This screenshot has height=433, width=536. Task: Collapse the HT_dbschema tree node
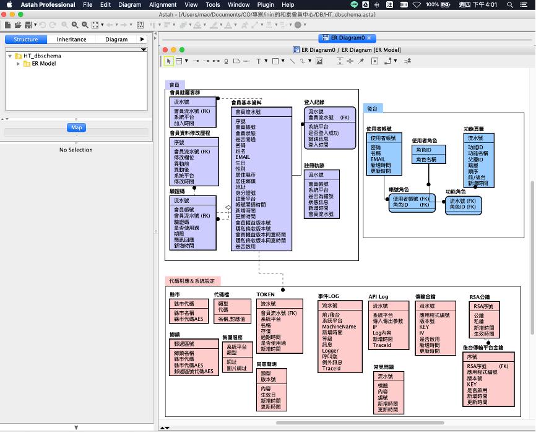pyautogui.click(x=11, y=56)
